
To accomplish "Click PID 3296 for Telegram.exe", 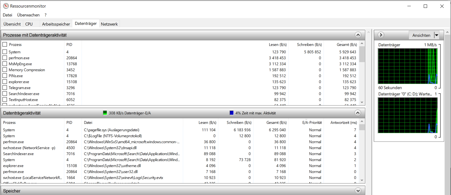I will click(x=70, y=88).
